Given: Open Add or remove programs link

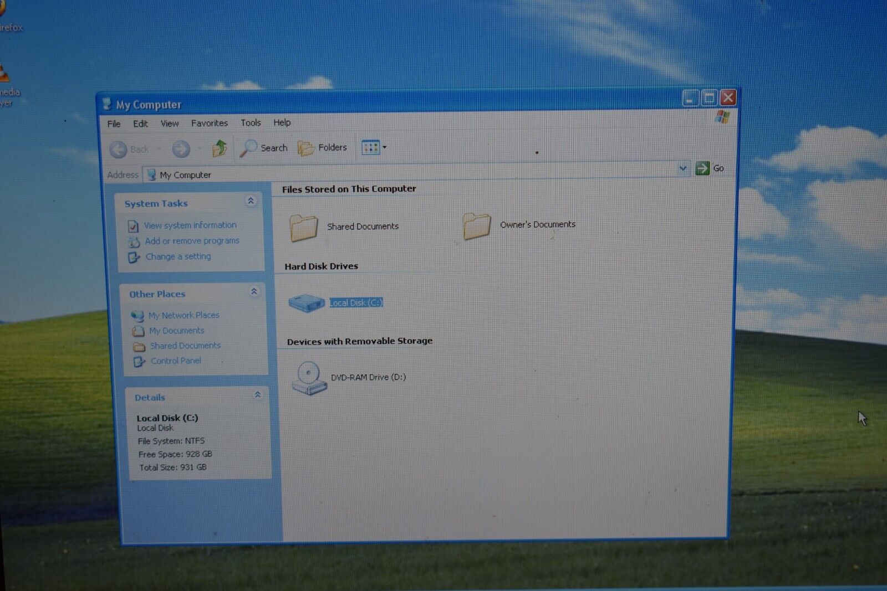Looking at the screenshot, I should click(x=192, y=241).
